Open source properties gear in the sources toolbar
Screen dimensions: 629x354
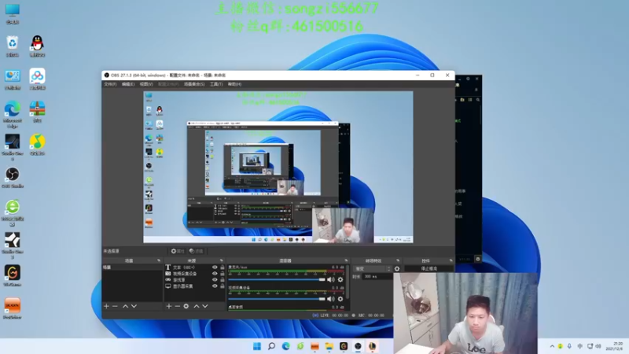pos(186,306)
